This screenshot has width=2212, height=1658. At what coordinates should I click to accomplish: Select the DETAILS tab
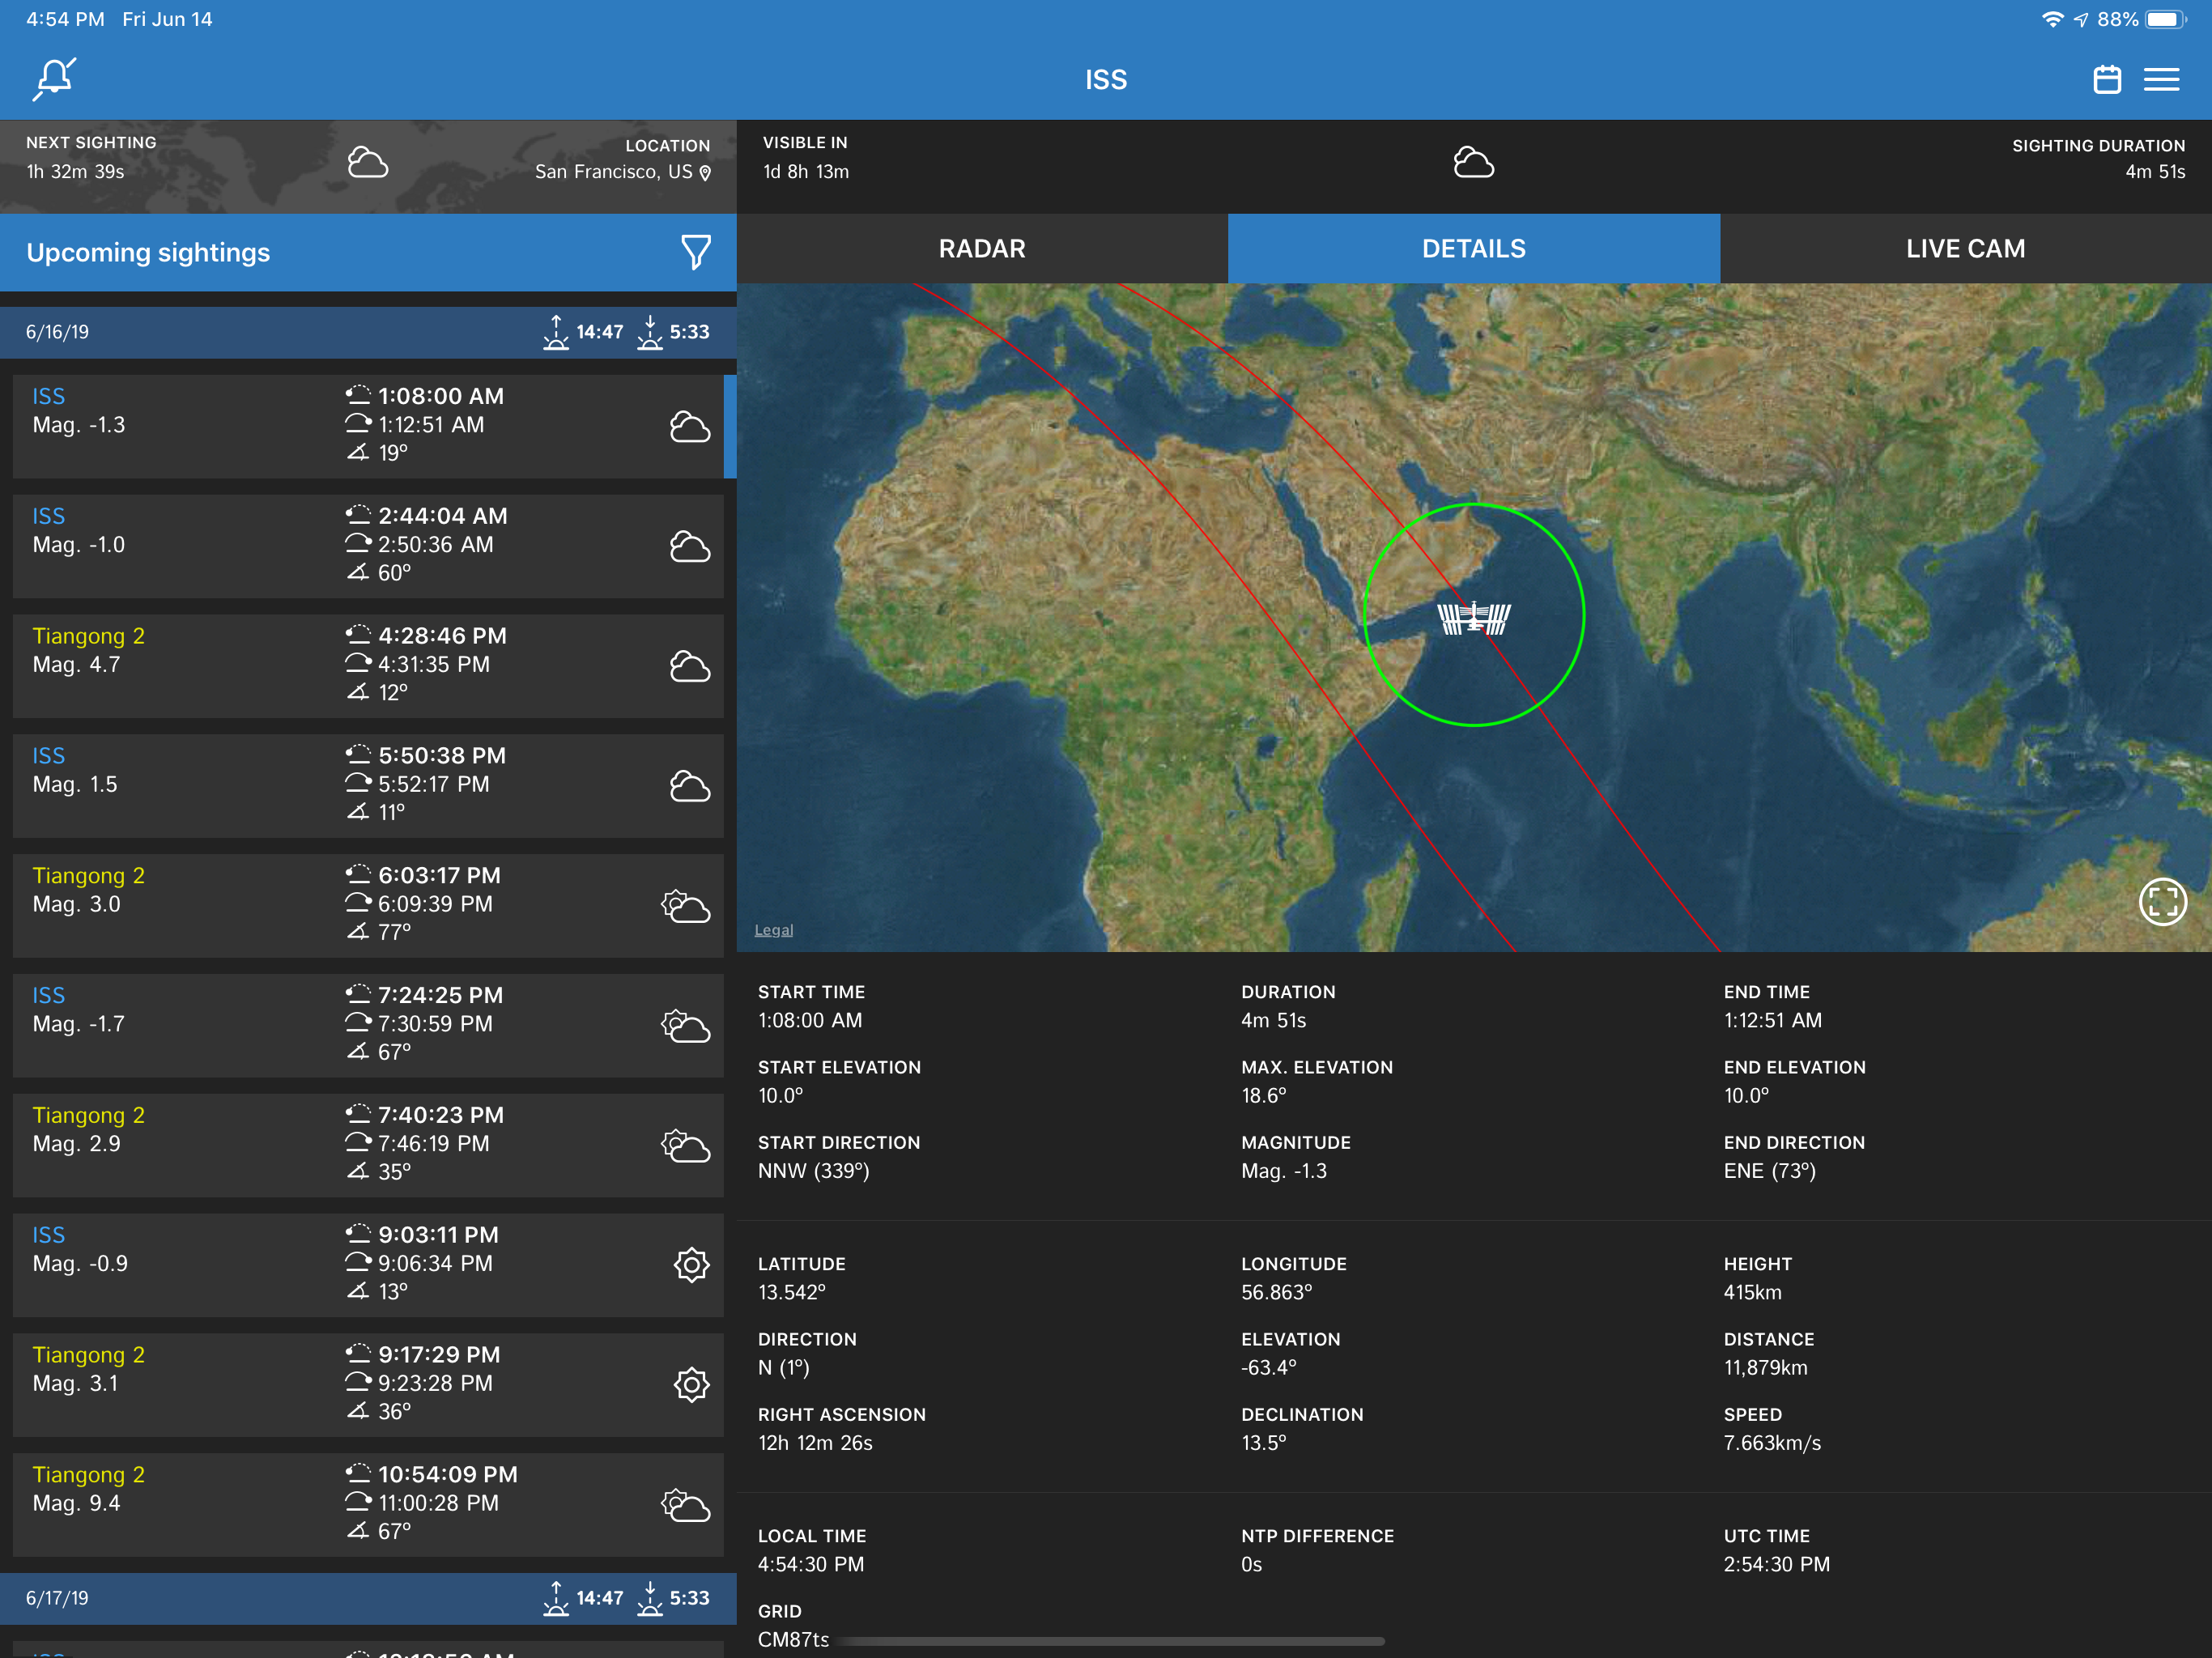coord(1473,248)
